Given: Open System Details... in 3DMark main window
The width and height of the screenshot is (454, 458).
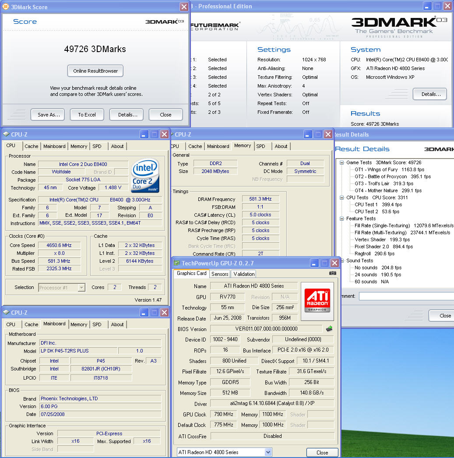Looking at the screenshot, I should point(431,94).
